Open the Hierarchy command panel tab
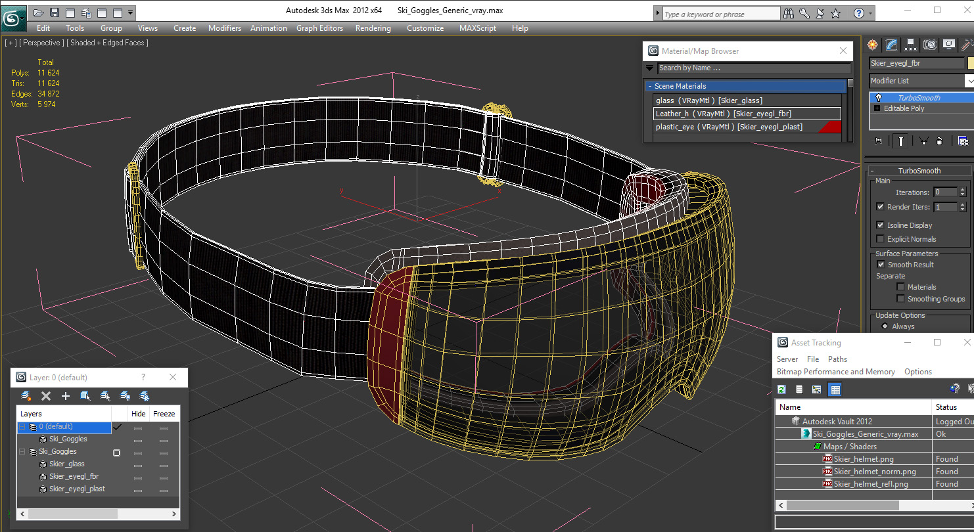 (x=910, y=45)
